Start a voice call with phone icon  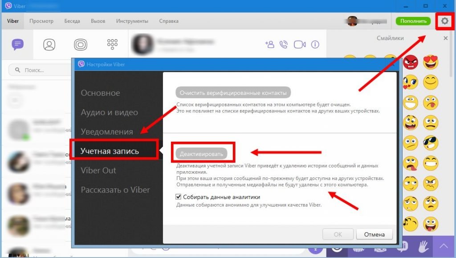(284, 44)
